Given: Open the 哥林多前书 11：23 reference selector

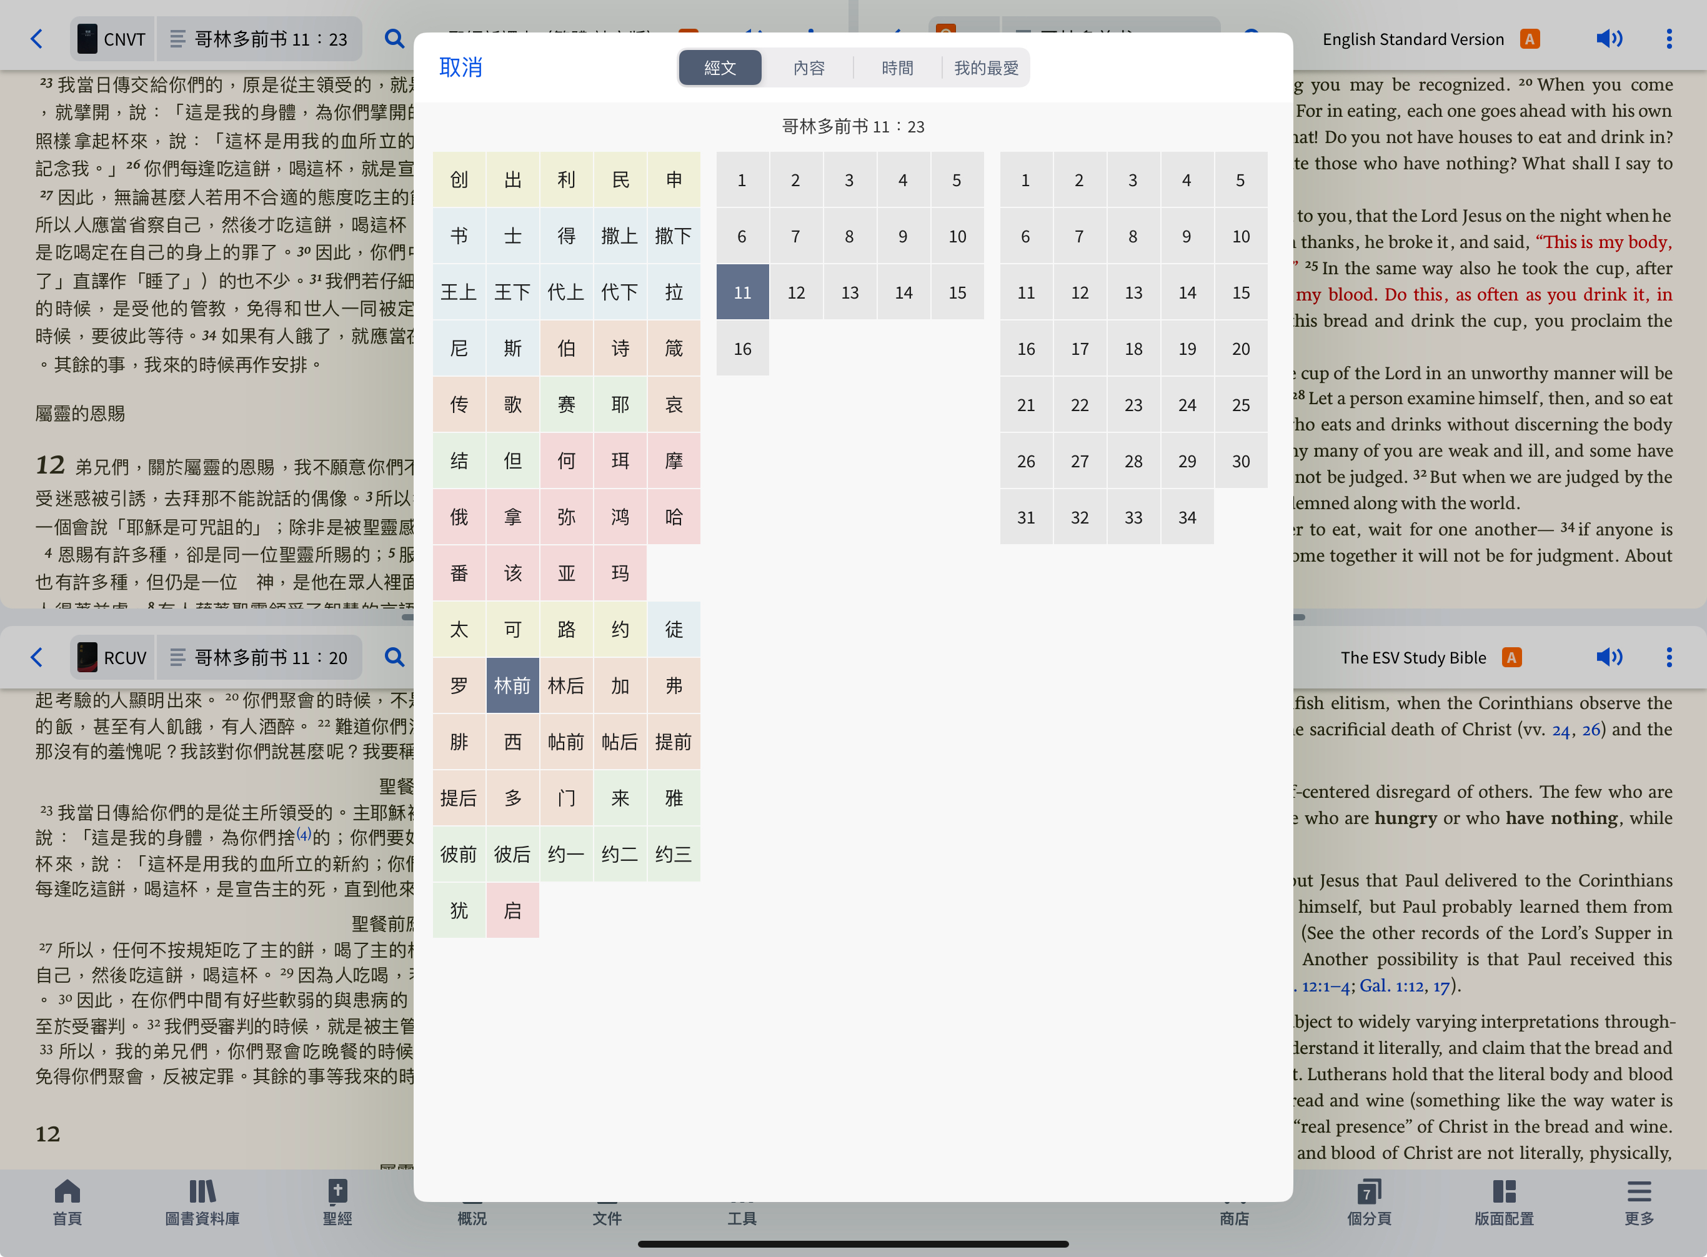Looking at the screenshot, I should [x=259, y=38].
